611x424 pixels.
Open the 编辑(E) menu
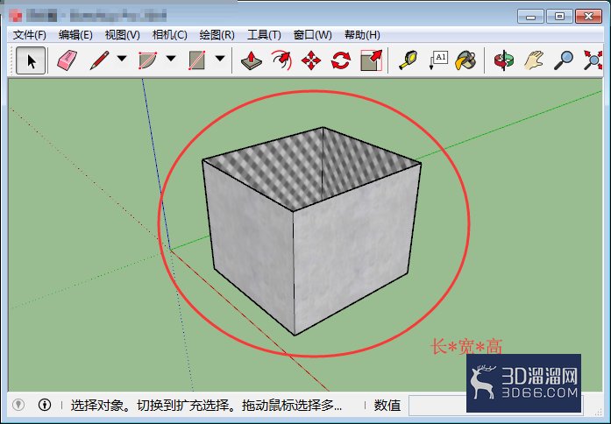(75, 35)
